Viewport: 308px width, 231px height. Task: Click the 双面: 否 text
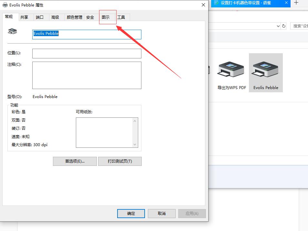coord(18,120)
